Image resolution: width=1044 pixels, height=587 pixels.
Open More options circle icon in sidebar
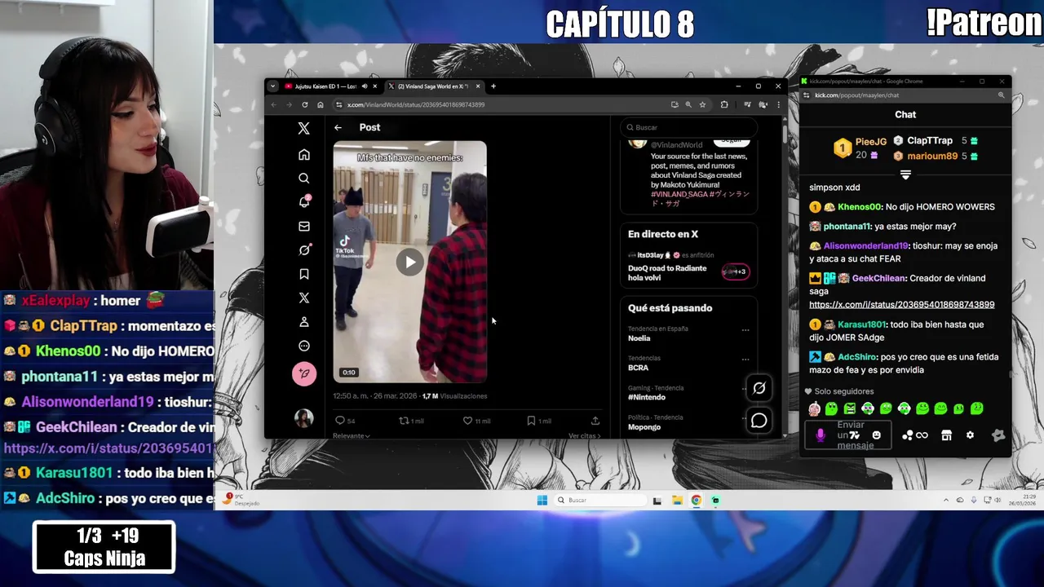click(x=303, y=346)
